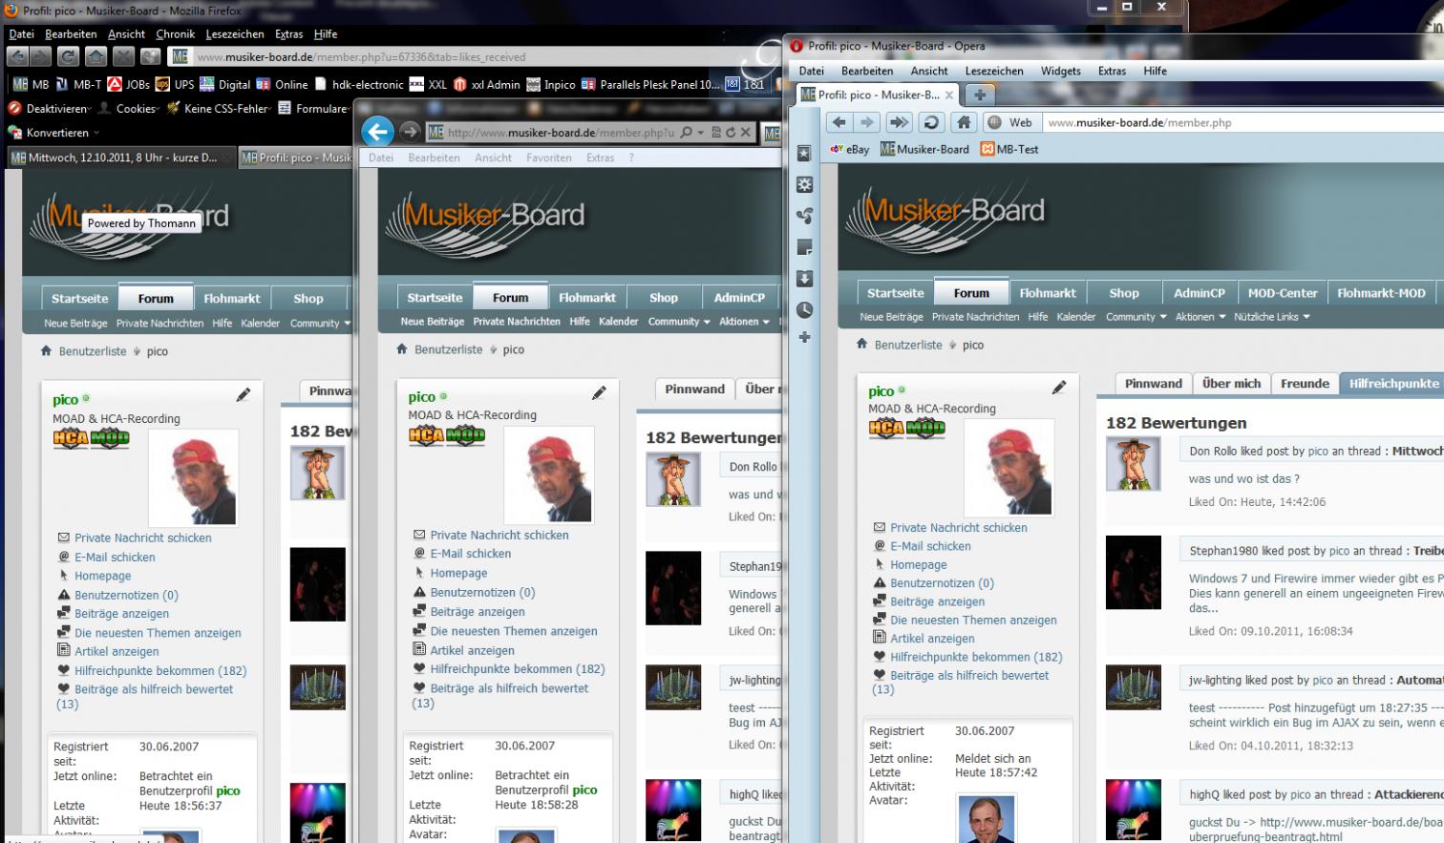This screenshot has height=843, width=1444.
Task: Open the Unite panel in Opera sidebar
Action: (x=804, y=216)
